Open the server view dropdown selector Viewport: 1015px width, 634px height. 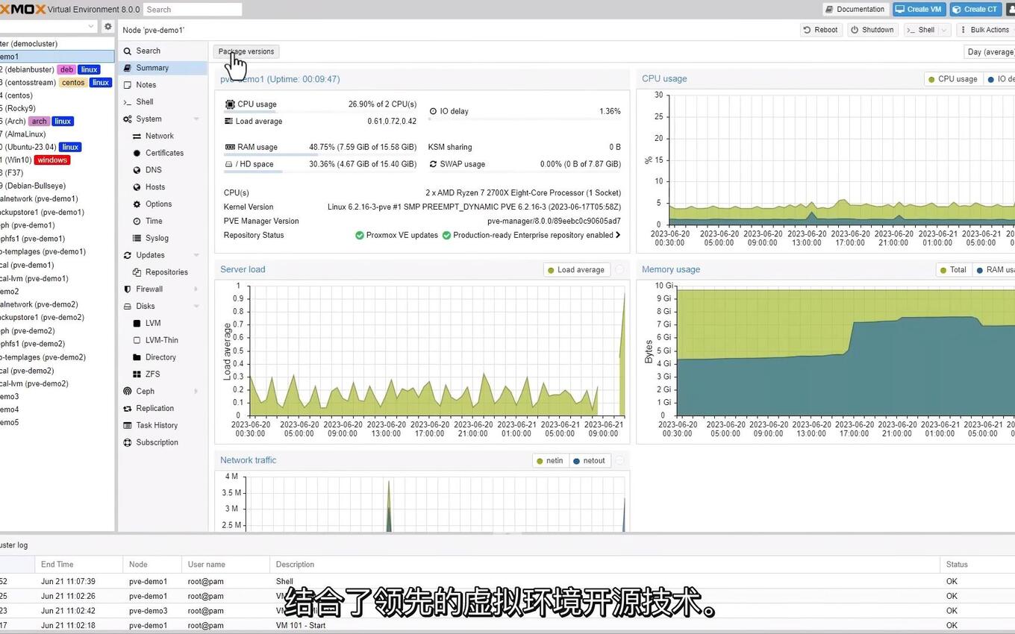pyautogui.click(x=49, y=26)
